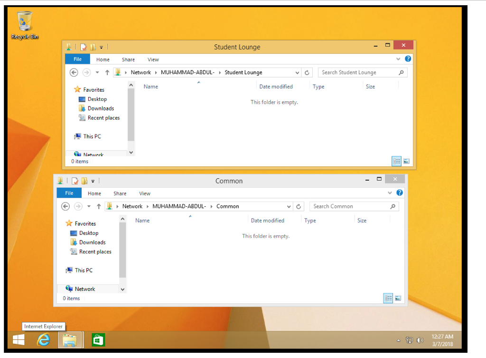Go forward in Common window
Viewport: 486px width, 358px height.
coord(78,206)
